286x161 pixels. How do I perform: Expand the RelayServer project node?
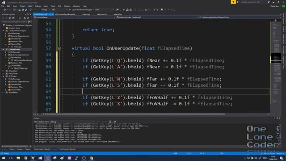pyautogui.click(x=3, y=73)
